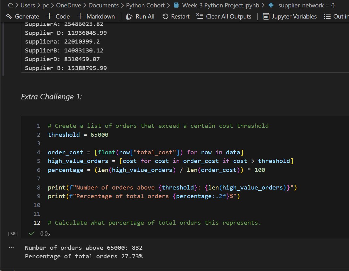This screenshot has width=349, height=271.
Task: Click line number 4 in gutter
Action: (x=39, y=152)
